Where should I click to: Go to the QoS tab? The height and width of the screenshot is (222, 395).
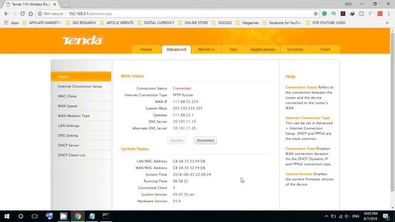(233, 49)
